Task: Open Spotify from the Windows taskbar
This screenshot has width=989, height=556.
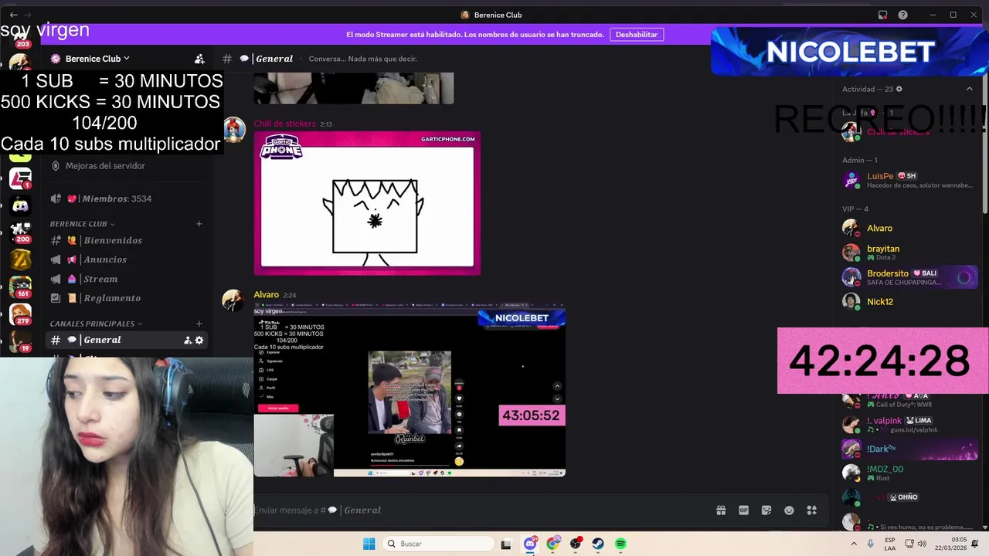Action: click(620, 544)
